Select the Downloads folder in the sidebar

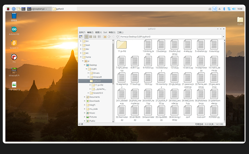[x=94, y=101]
